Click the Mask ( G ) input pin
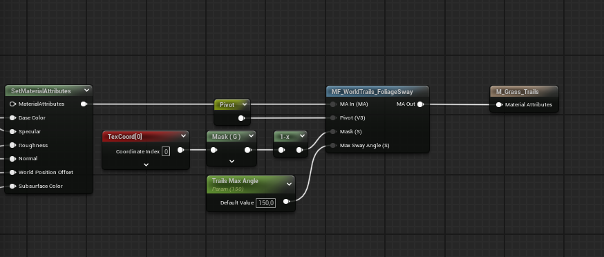Image resolution: width=604 pixels, height=257 pixels. click(214, 151)
